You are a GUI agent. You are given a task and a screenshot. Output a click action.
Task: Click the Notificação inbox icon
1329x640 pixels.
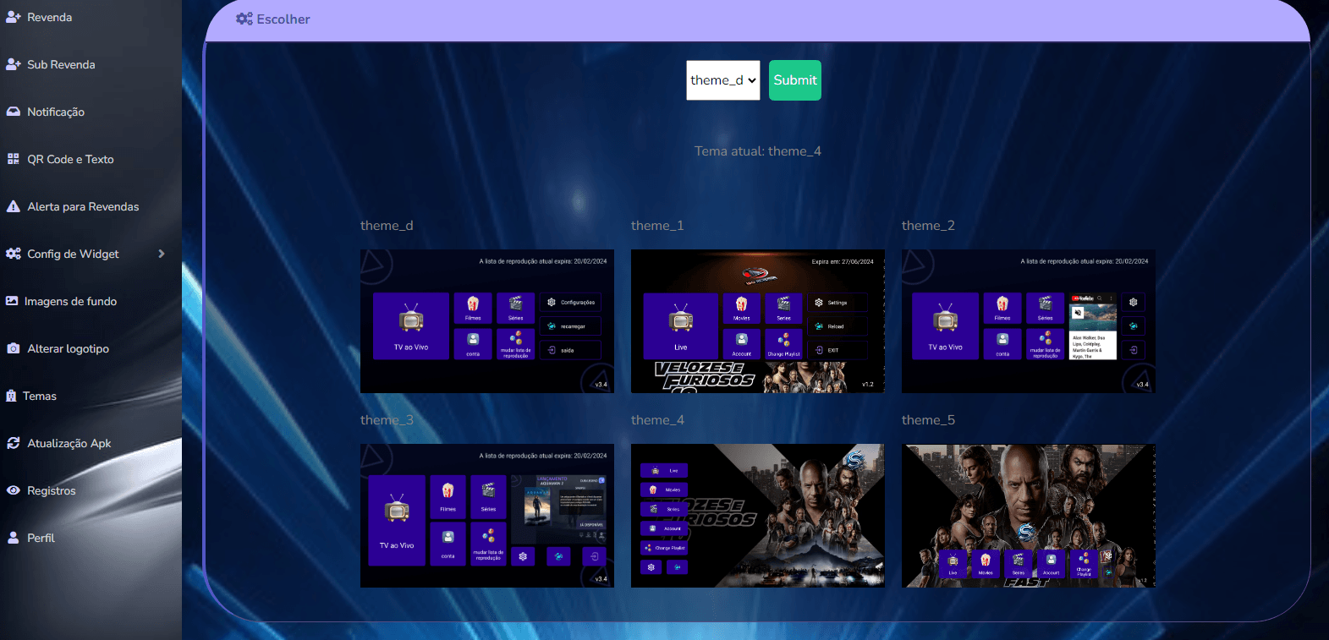(13, 112)
